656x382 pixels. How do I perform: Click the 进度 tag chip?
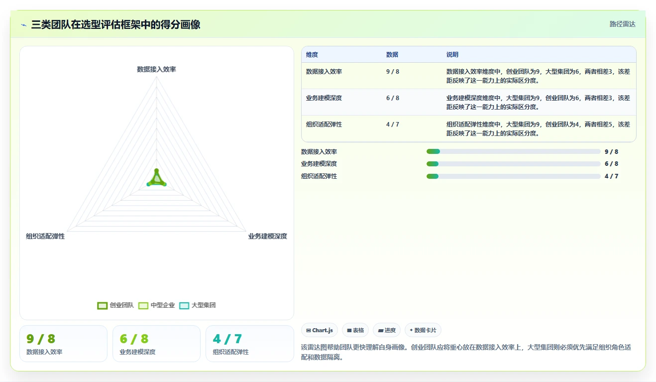(387, 330)
